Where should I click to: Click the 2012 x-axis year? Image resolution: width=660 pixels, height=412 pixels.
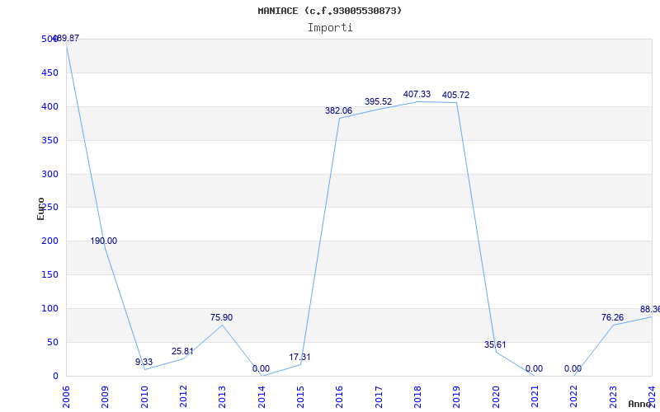point(183,397)
